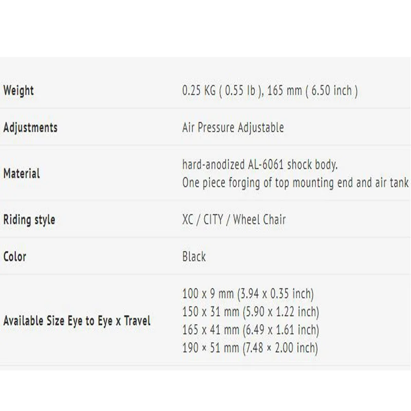Select the Air Pressure Adjustable text
The image size is (411, 411).
233,127
